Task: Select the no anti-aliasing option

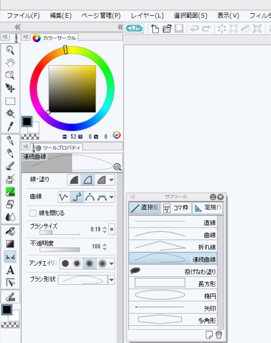Action: 65,264
